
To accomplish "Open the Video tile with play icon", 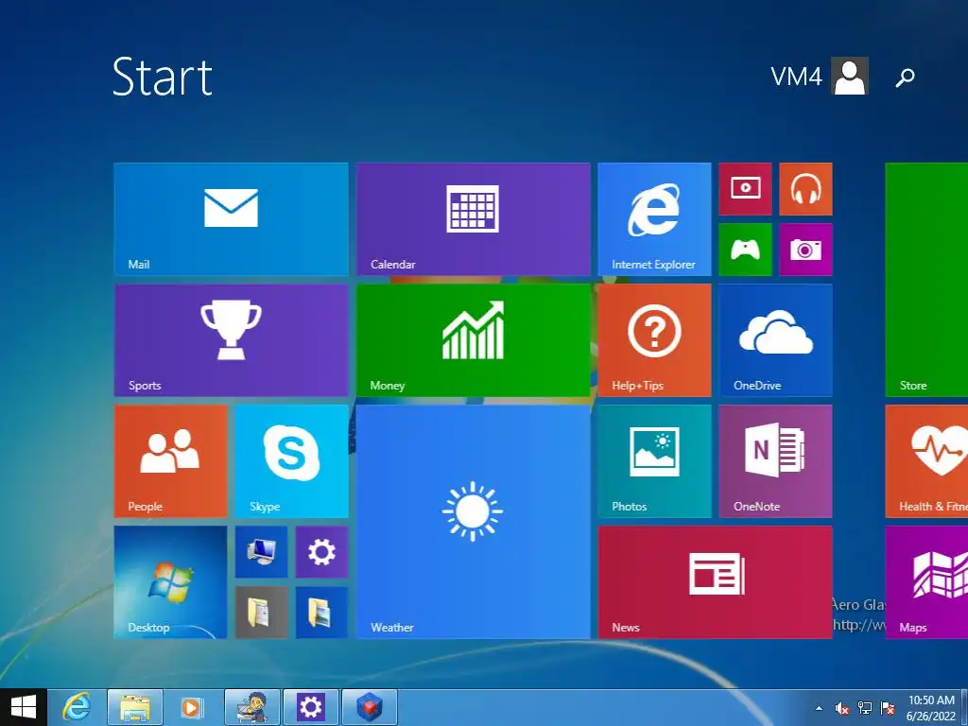I will coord(745,189).
